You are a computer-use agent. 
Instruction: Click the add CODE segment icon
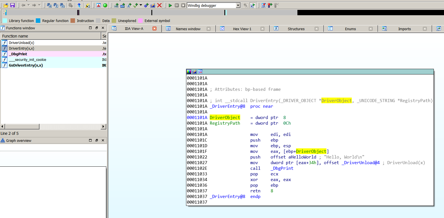[116, 5]
